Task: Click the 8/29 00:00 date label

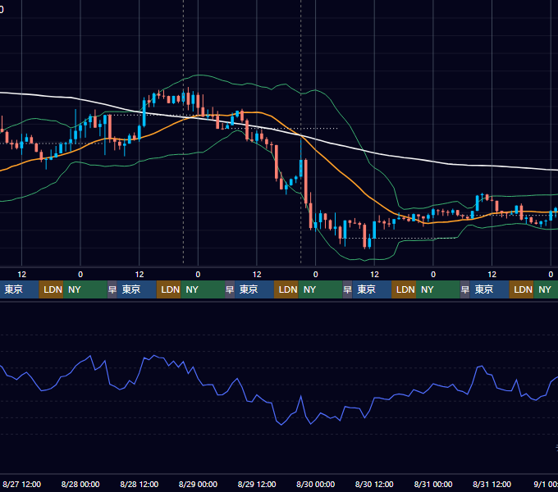Action: pos(198,484)
